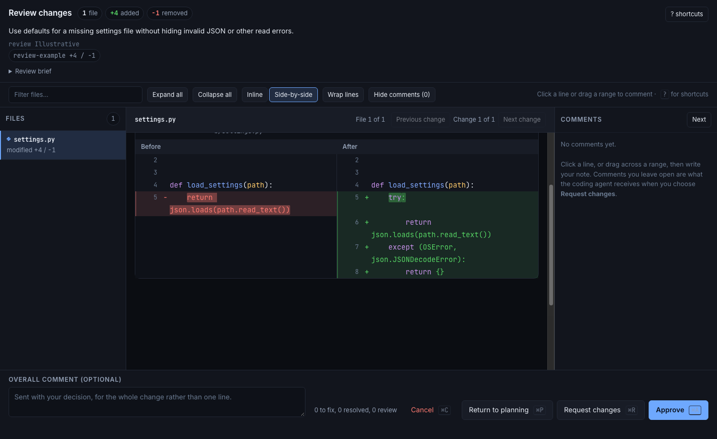Click the '0 to fix, 0 resolved, 0 review' status
717x439 pixels.
point(356,410)
